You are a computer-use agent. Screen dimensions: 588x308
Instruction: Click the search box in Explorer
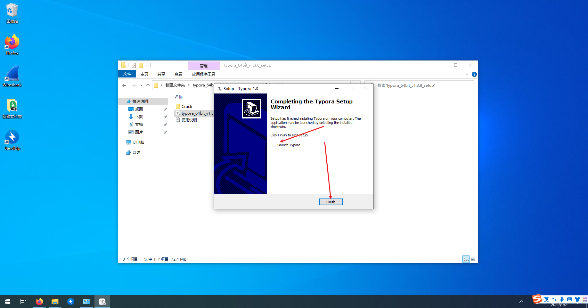click(419, 85)
